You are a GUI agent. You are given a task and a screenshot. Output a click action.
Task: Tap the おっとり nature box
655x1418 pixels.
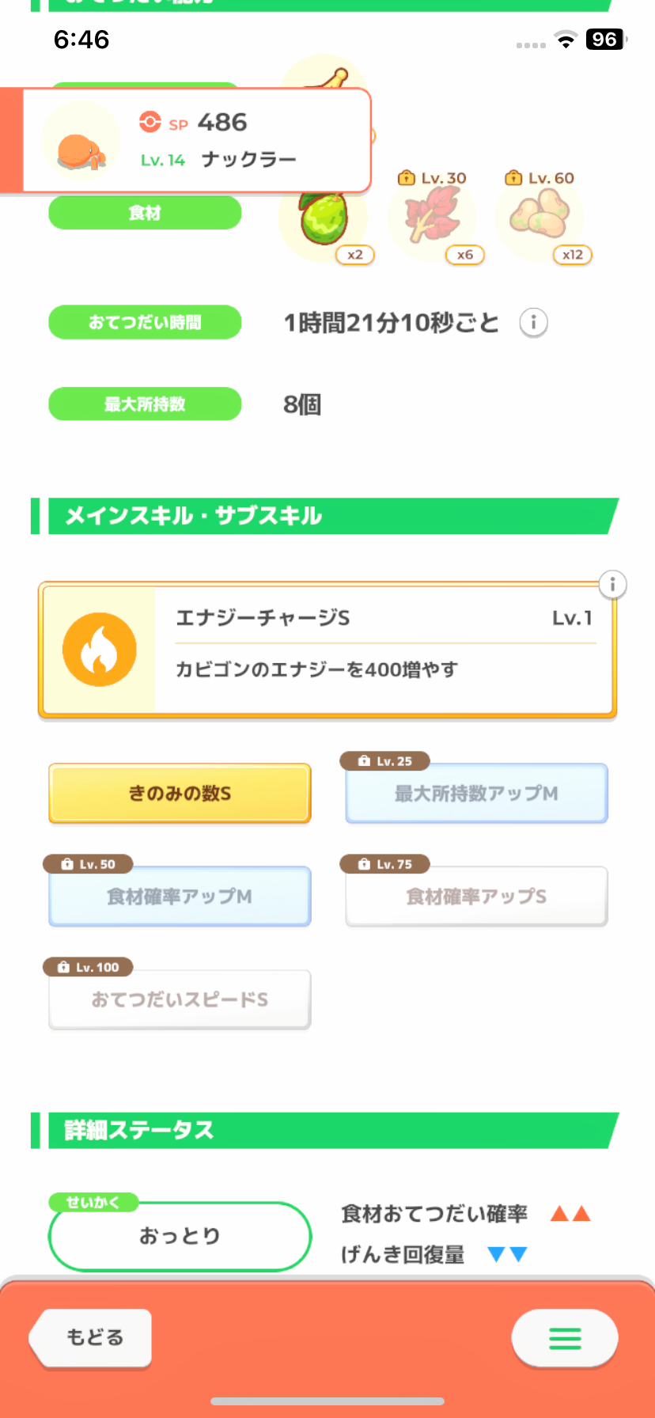point(180,1236)
